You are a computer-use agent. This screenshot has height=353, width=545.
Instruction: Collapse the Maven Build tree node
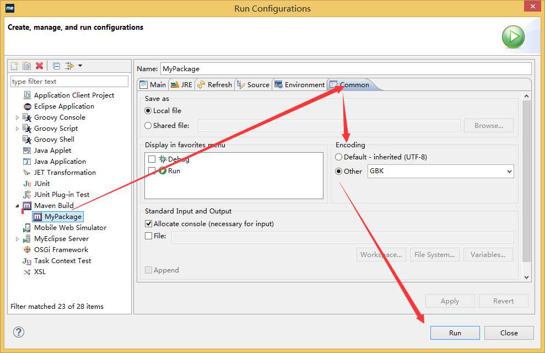click(x=17, y=206)
